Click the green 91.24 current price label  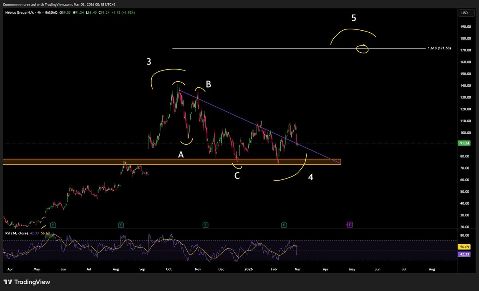[465, 143]
